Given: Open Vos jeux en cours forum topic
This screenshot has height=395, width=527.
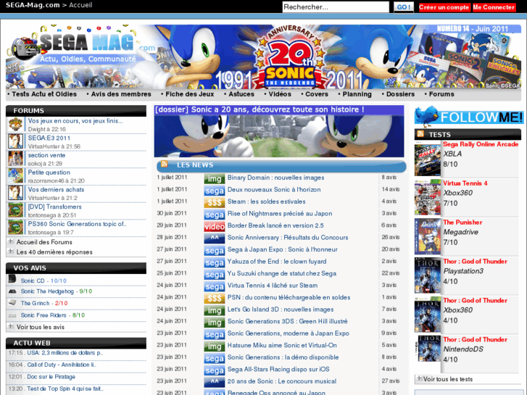Looking at the screenshot, I should pos(75,121).
